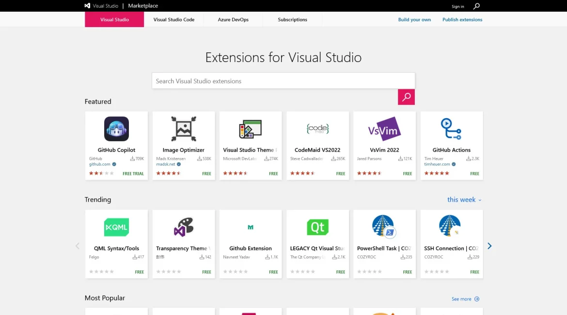Focus the Search Visual Studio extensions field
Image resolution: width=567 pixels, height=315 pixels.
(x=283, y=80)
